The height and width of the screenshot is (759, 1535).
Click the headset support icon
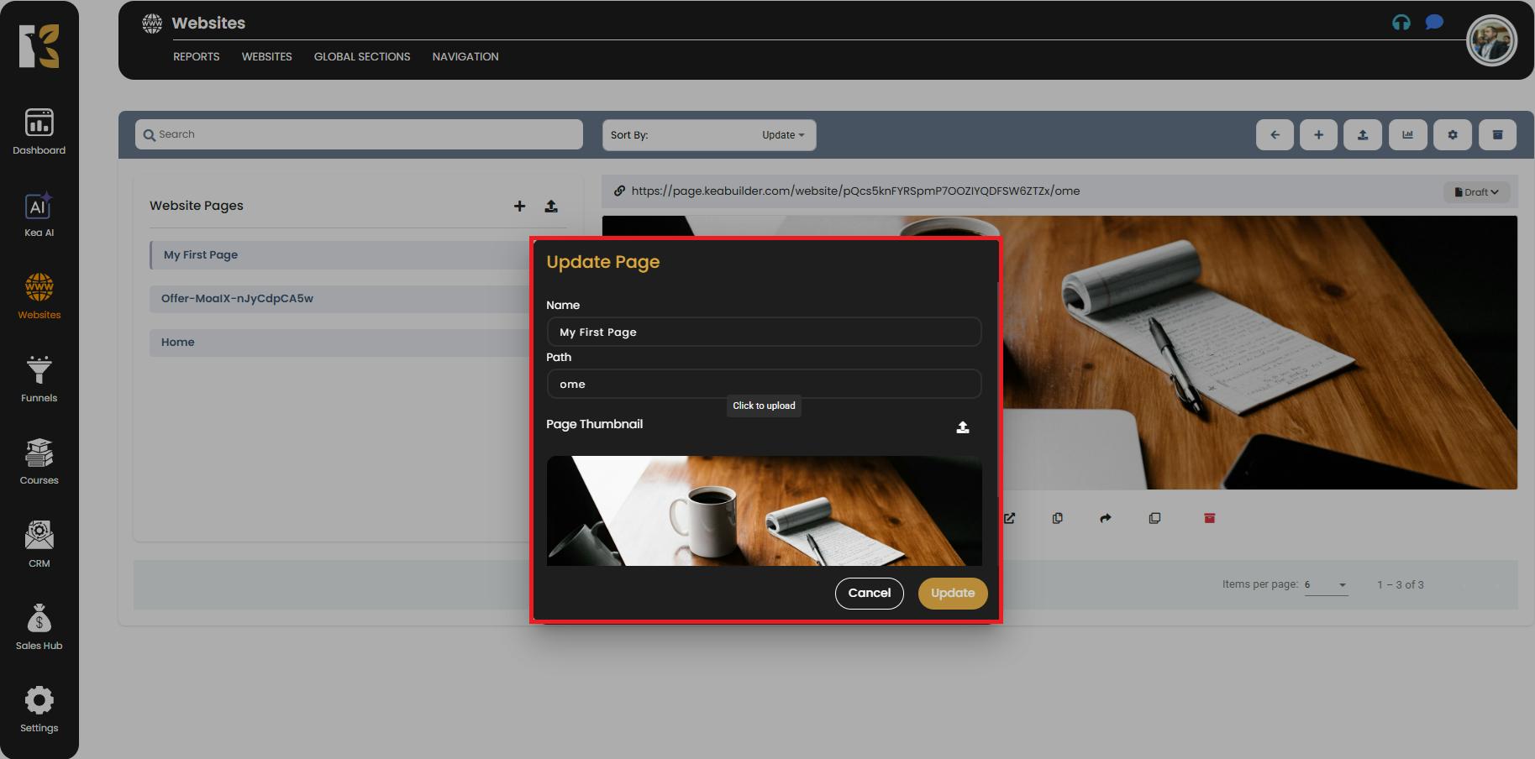[1401, 23]
